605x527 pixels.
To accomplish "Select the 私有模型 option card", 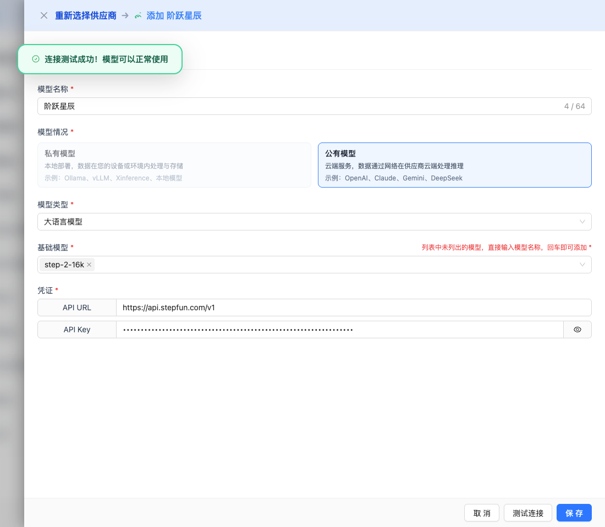I will [x=174, y=165].
